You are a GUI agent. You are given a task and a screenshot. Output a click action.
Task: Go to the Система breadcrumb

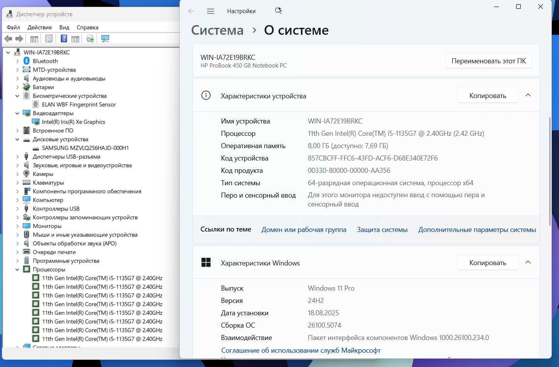[217, 30]
